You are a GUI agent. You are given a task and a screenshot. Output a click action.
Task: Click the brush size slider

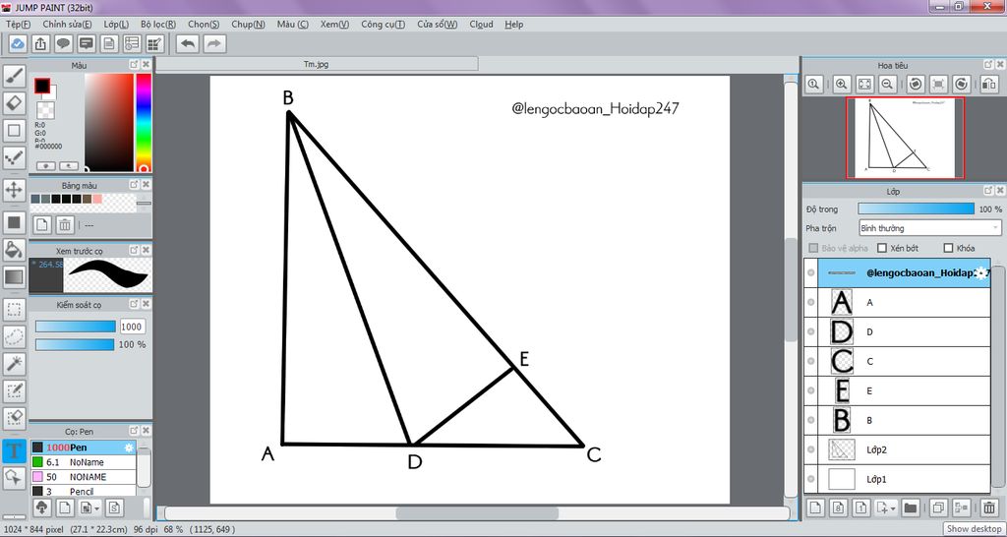pyautogui.click(x=75, y=327)
